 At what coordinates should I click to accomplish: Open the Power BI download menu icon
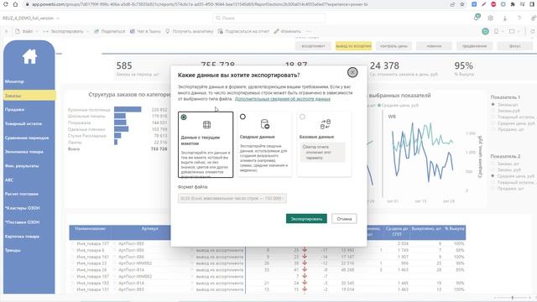(x=505, y=18)
